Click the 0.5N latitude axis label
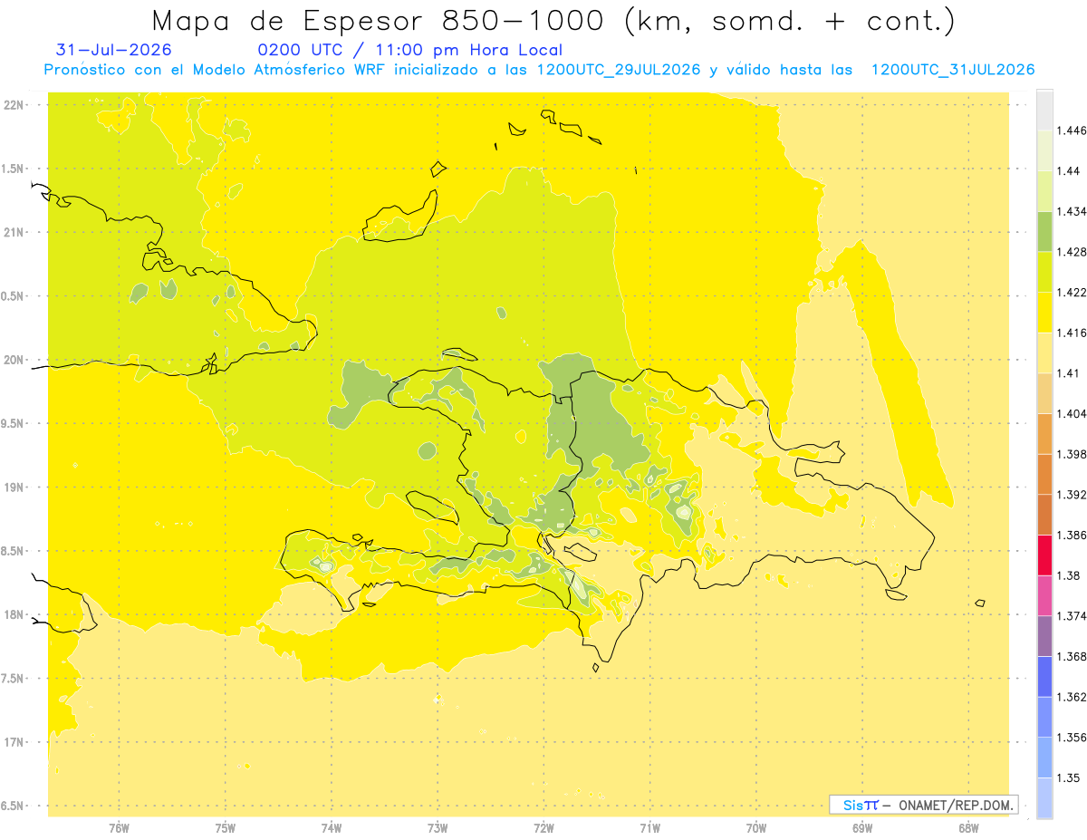This screenshot has width=1087, height=840. 13,295
